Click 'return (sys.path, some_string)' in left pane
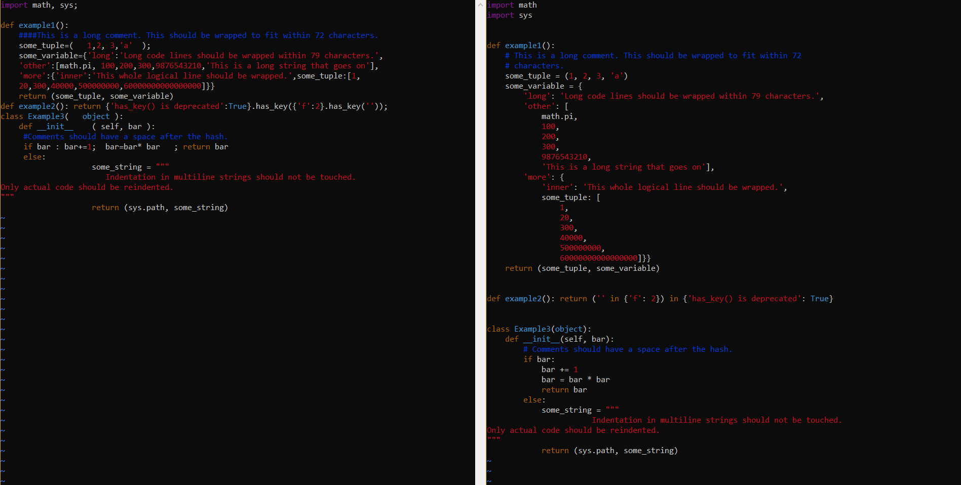The height and width of the screenshot is (485, 961). click(160, 208)
